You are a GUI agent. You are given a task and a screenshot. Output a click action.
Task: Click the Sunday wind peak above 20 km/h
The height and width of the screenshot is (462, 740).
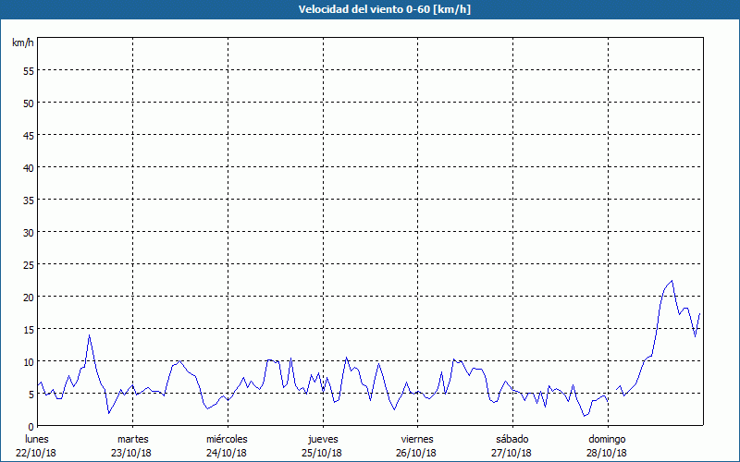coord(672,281)
